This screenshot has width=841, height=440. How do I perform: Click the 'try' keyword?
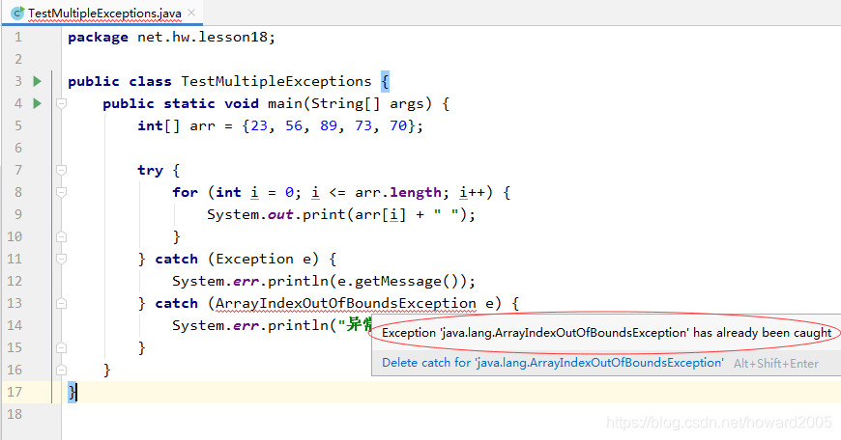coord(150,170)
